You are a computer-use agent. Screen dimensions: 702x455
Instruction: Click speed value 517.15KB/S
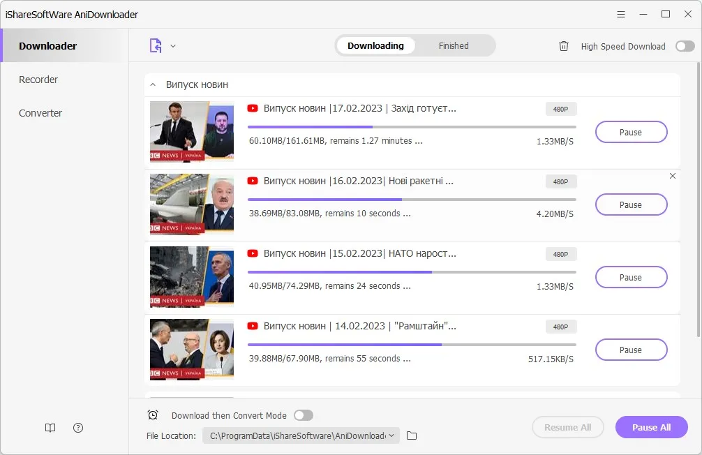(x=551, y=359)
